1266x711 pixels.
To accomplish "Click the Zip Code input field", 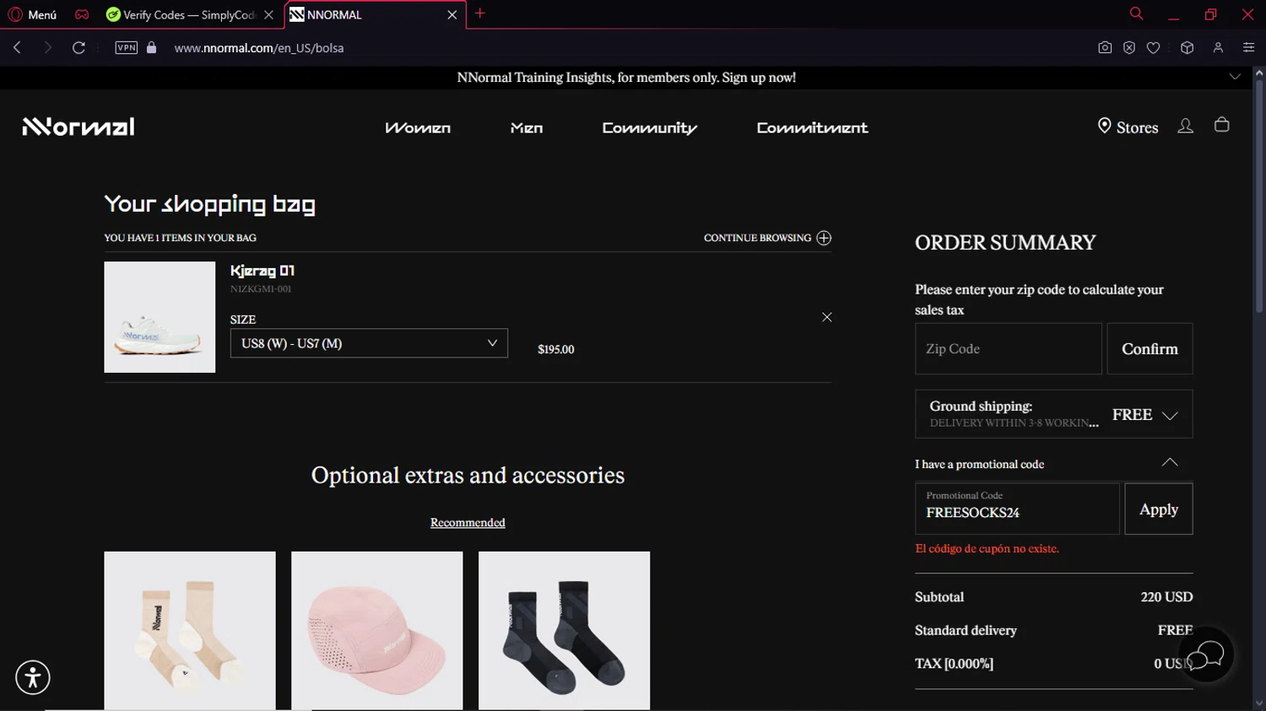I will coord(1009,348).
